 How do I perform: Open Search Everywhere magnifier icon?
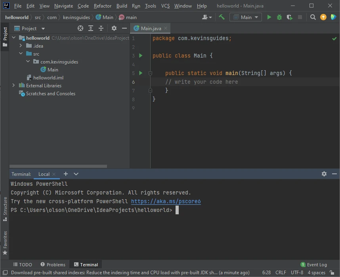pyautogui.click(x=313, y=17)
